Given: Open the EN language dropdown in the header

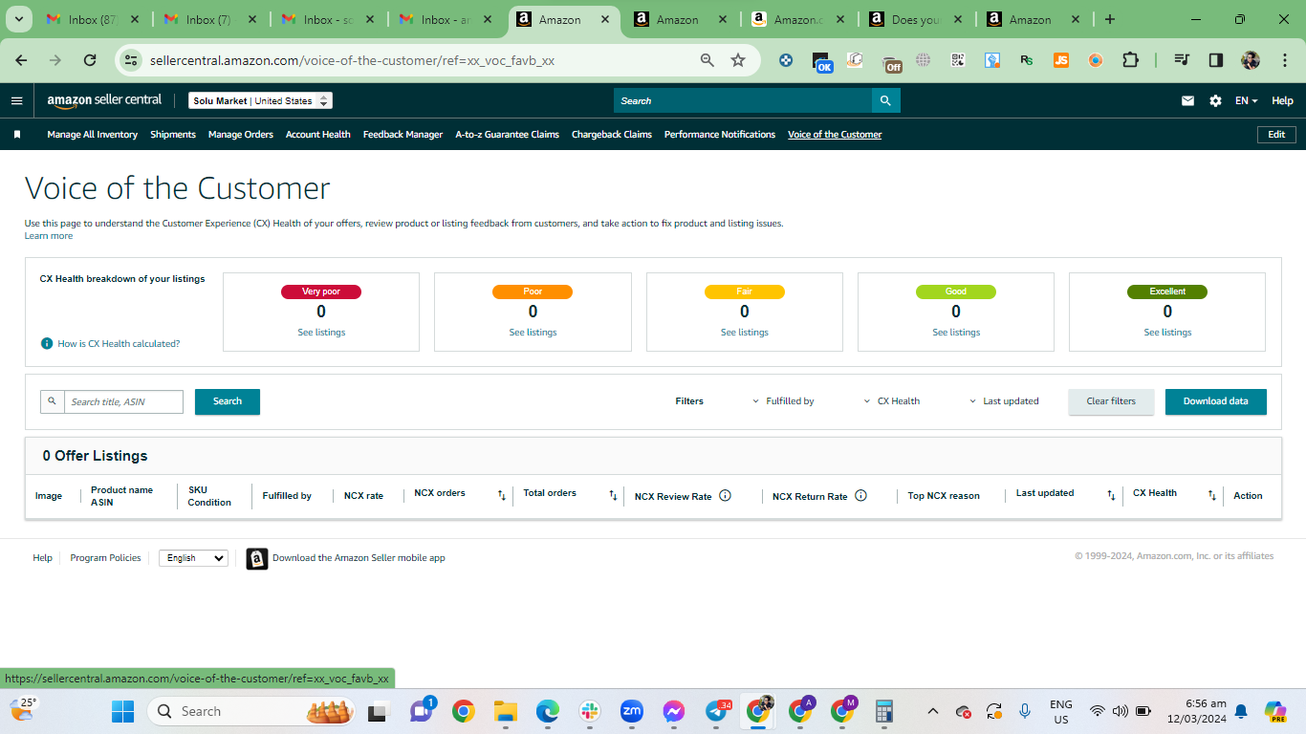Looking at the screenshot, I should 1246,100.
